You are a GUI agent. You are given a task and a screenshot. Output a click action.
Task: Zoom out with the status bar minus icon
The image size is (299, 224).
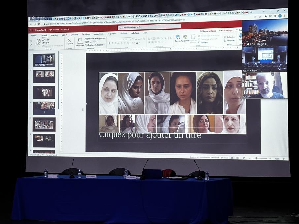click(x=249, y=158)
